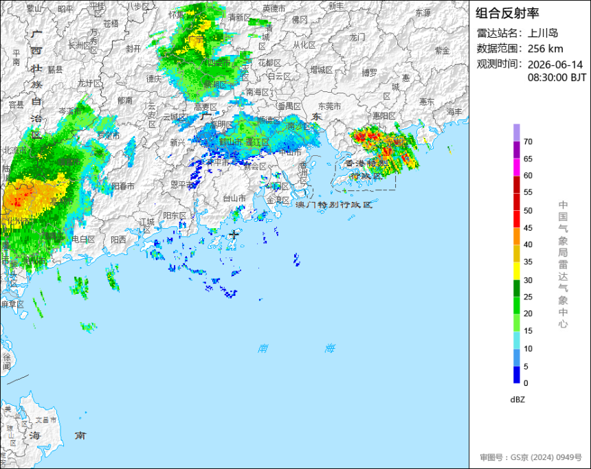Click the 麻章区 map label
591x469 pixels.
click(12, 304)
